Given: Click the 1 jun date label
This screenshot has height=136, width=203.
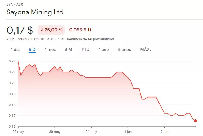Looking at the screenshot, I should point(128,132).
